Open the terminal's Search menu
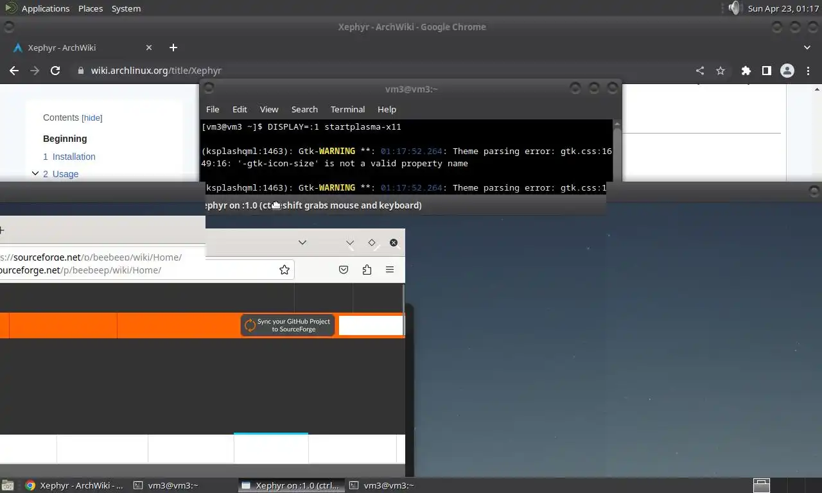 tap(304, 109)
